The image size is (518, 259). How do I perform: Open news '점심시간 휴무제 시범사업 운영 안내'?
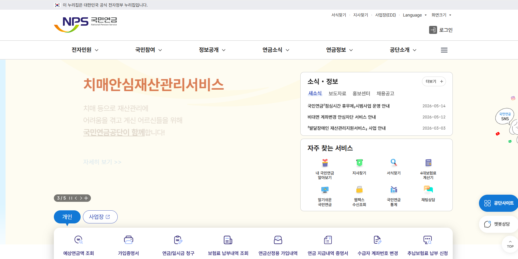click(x=348, y=106)
